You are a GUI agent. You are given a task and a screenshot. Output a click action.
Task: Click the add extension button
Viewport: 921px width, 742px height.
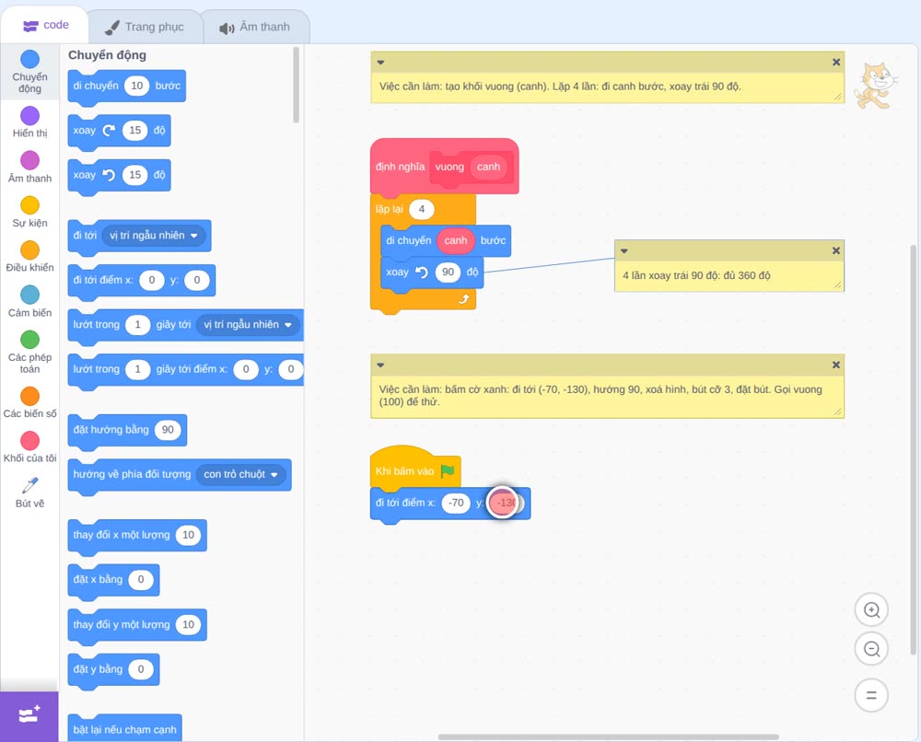pyautogui.click(x=29, y=715)
